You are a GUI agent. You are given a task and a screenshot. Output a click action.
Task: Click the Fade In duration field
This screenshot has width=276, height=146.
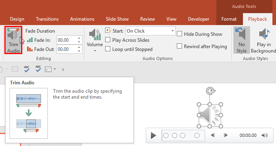[67, 40]
